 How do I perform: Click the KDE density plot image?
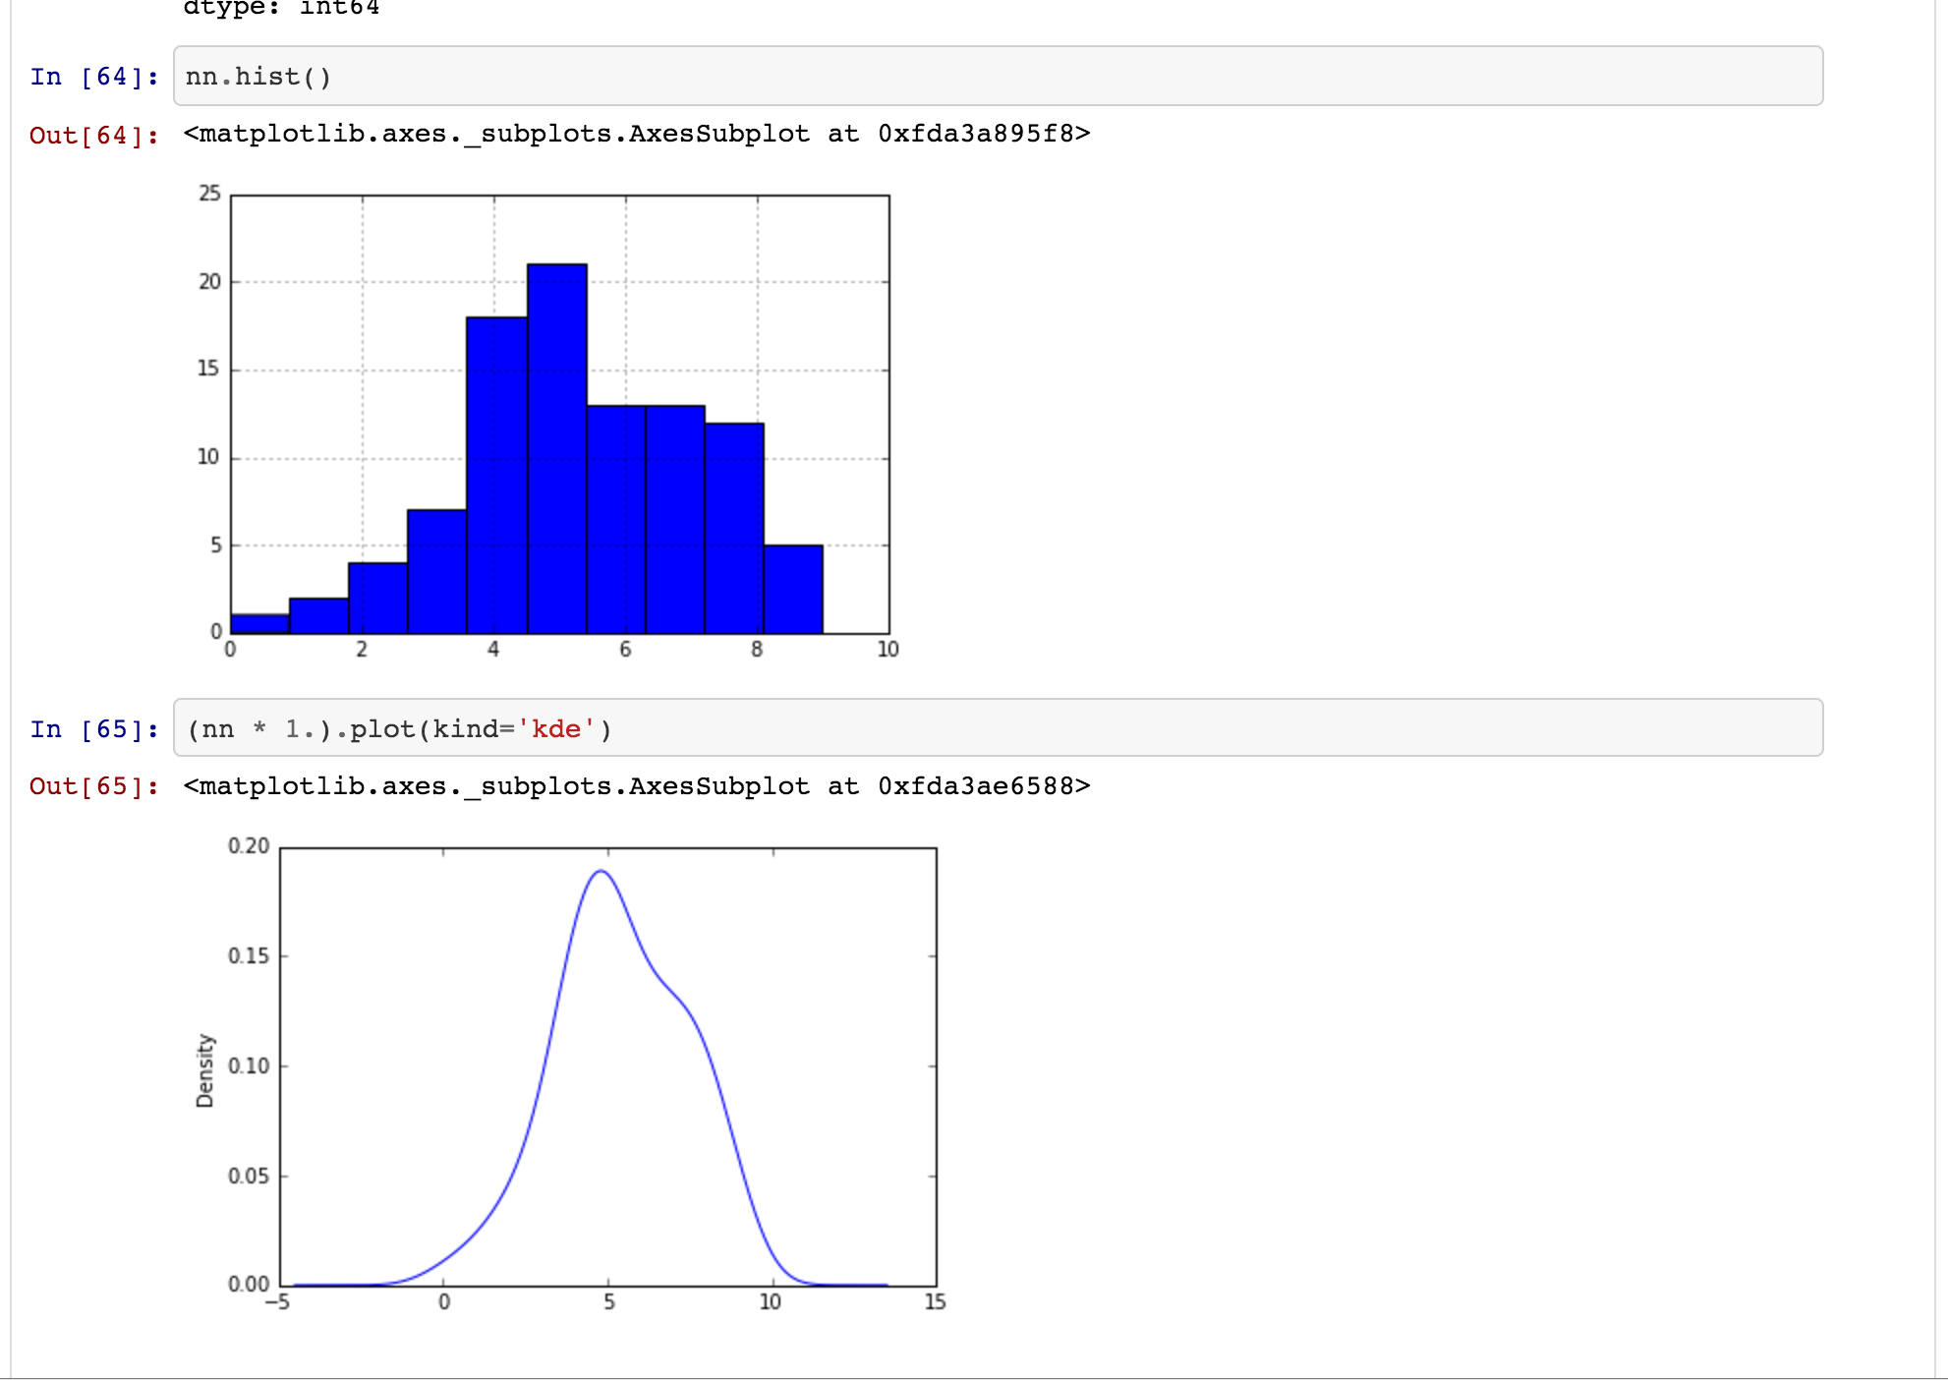tap(570, 1074)
